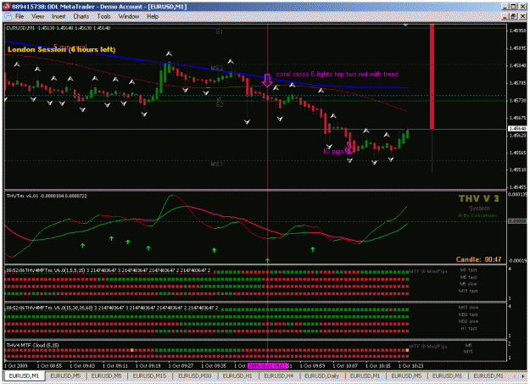The height and width of the screenshot is (384, 530).
Task: Minimize the inner chart window
Action: pos(505,16)
